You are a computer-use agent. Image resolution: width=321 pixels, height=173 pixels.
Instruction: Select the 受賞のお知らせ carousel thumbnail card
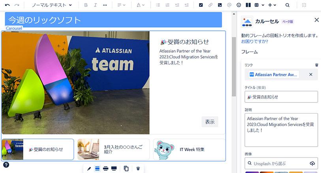coord(38,149)
